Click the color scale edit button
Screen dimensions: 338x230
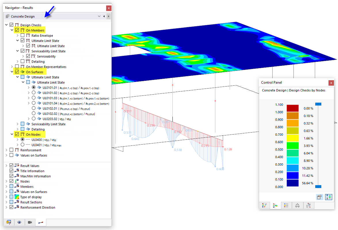click(x=319, y=197)
